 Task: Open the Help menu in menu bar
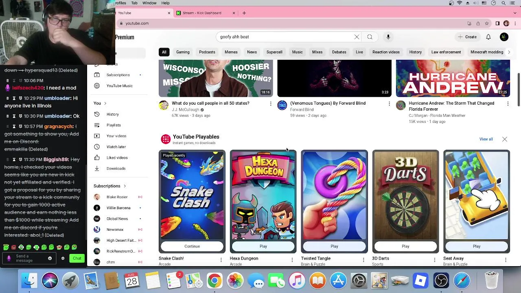[165, 3]
